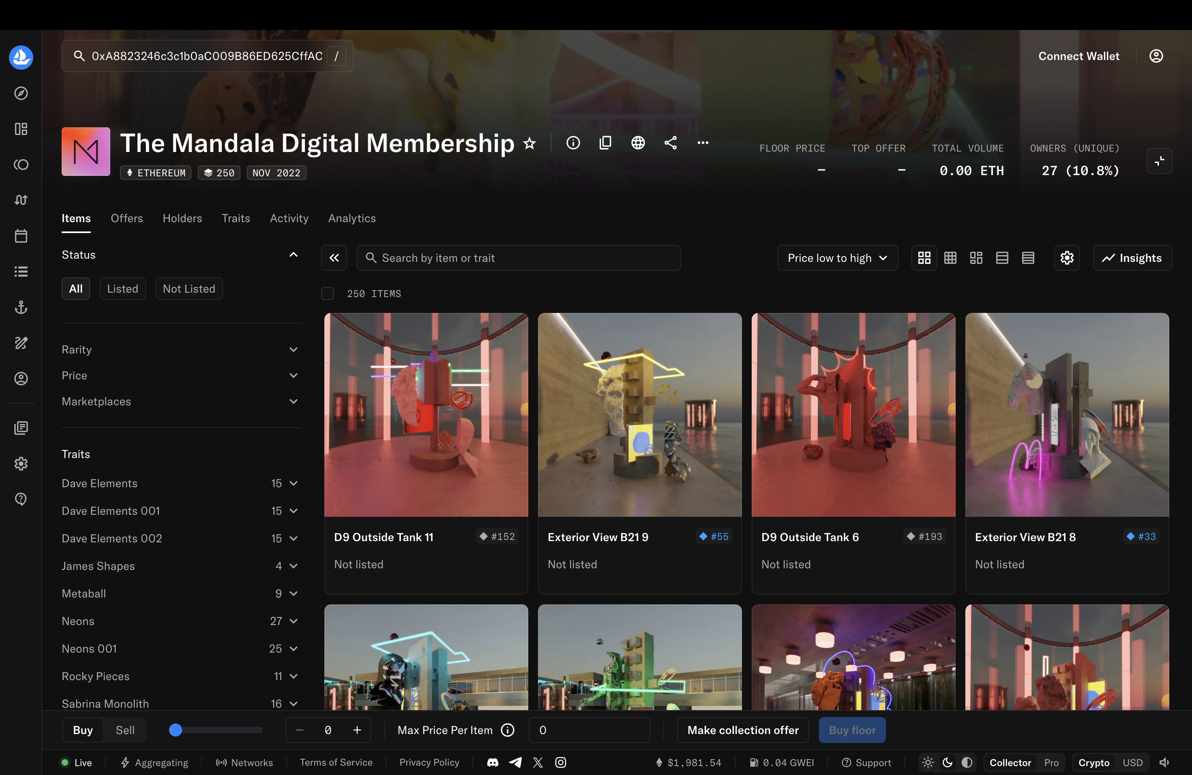Viewport: 1192px width, 775px height.
Task: Switch to the Holders tab
Action: (x=182, y=218)
